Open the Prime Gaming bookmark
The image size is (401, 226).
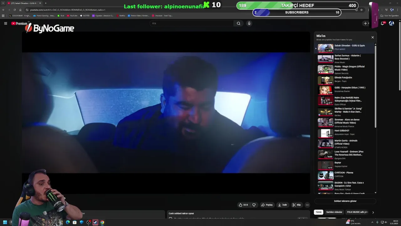(x=44, y=16)
